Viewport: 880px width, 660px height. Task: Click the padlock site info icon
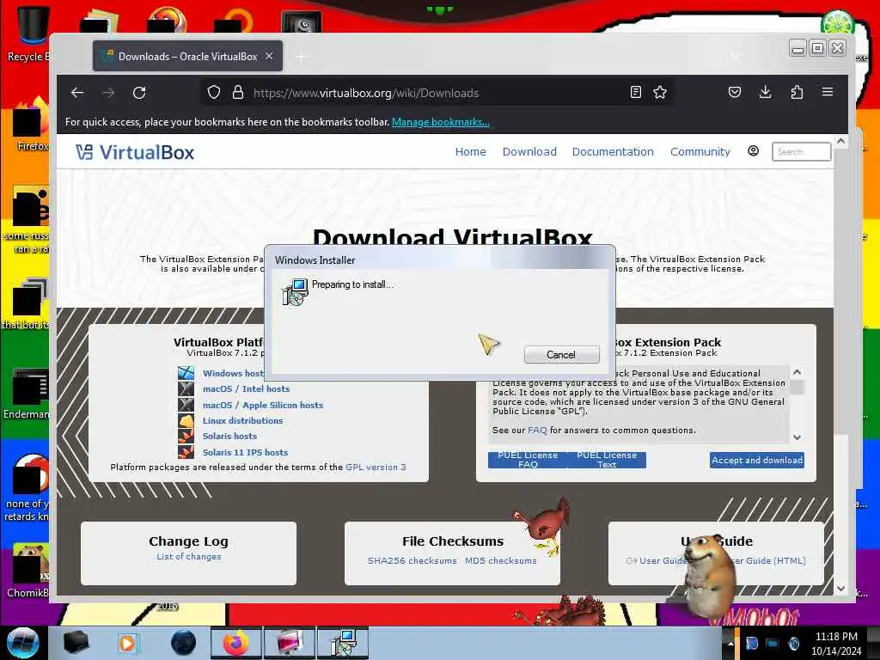tap(238, 93)
